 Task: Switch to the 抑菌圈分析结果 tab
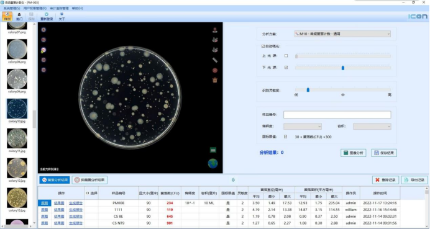tap(89, 180)
